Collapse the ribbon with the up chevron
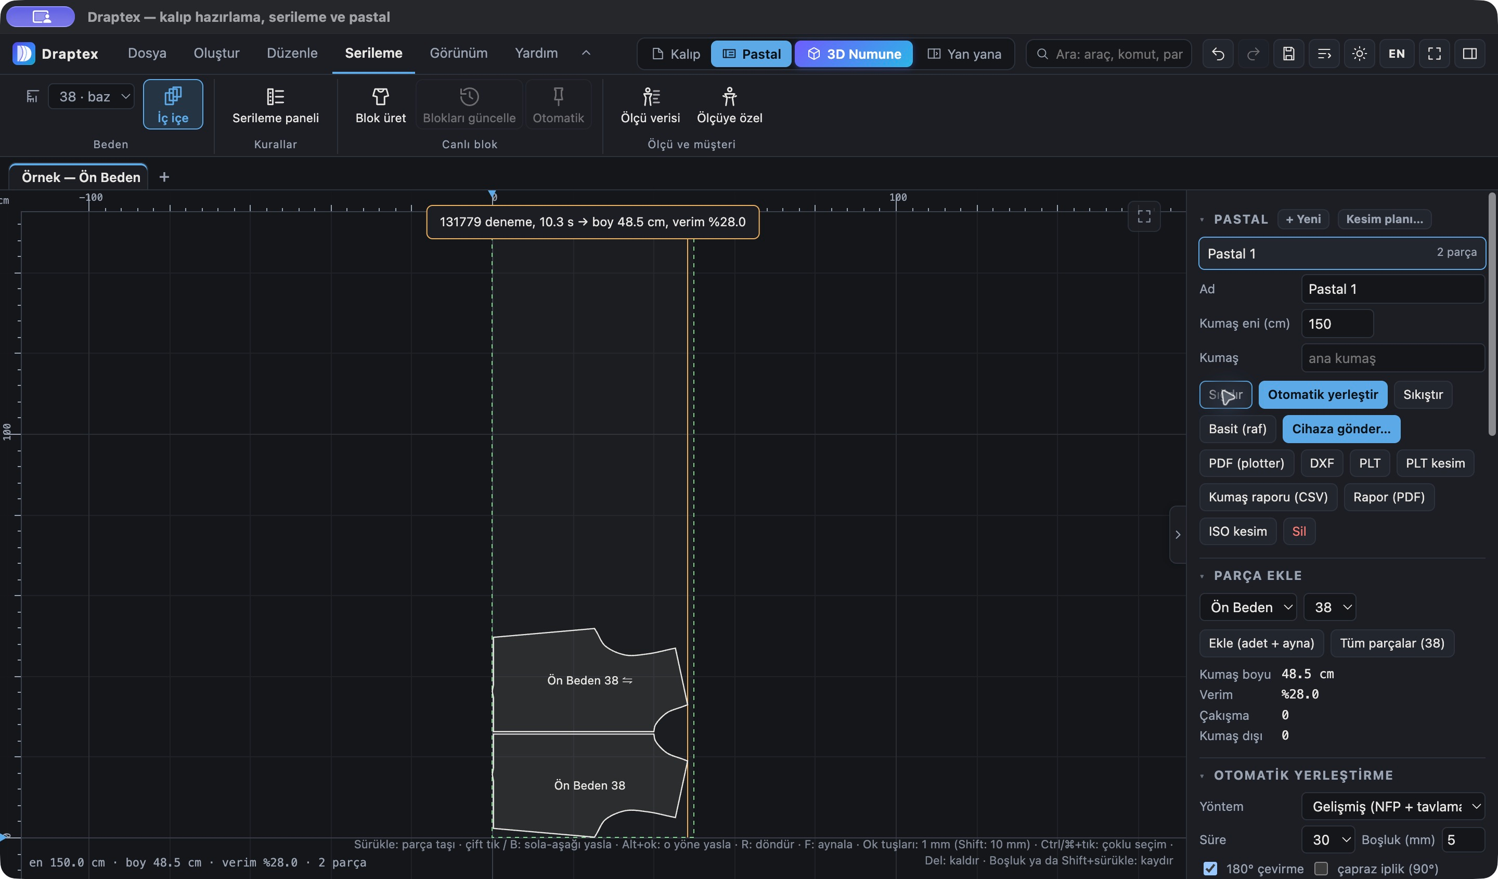 [586, 53]
